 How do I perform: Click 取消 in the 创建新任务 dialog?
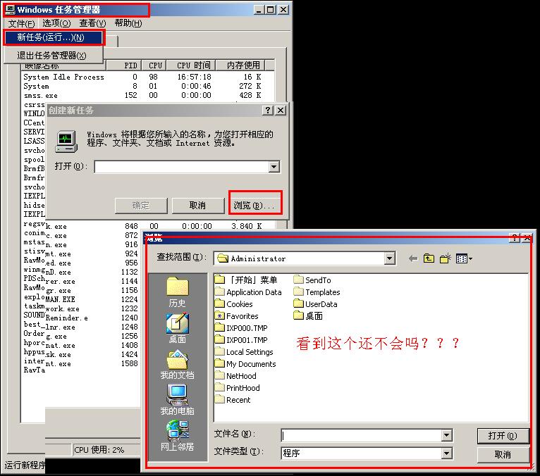pyautogui.click(x=197, y=206)
